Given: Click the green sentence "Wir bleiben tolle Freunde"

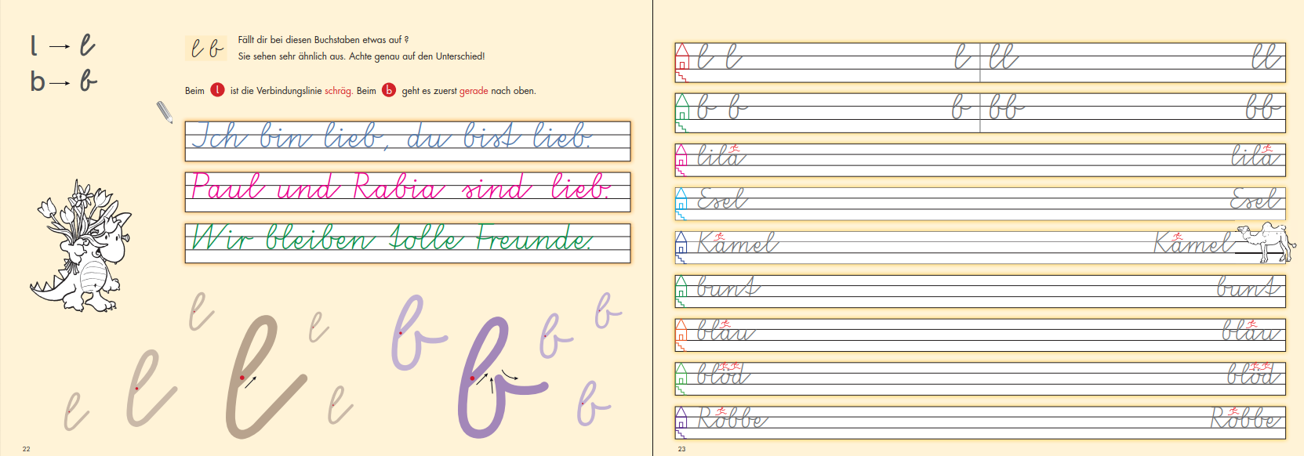Looking at the screenshot, I should [x=392, y=239].
